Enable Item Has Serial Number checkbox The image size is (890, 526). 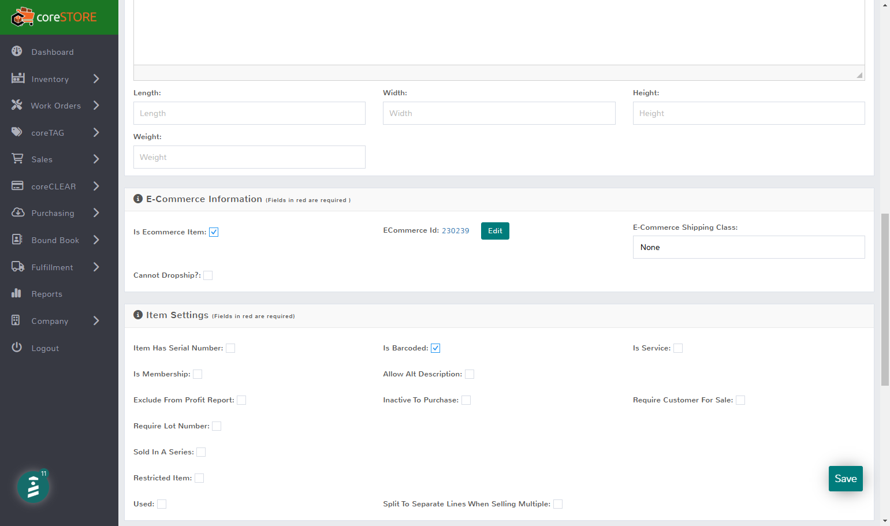pos(230,348)
